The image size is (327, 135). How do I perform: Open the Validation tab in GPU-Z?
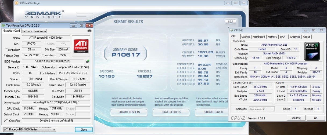40,31
